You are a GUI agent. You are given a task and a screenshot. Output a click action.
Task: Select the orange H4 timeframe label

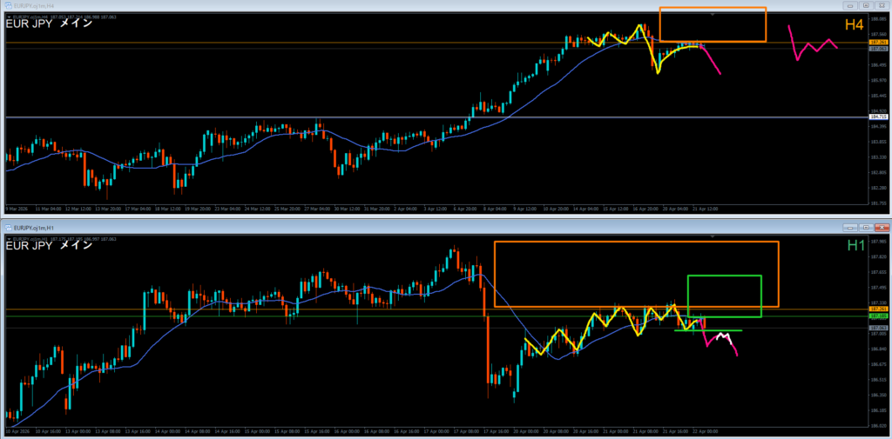click(x=854, y=25)
